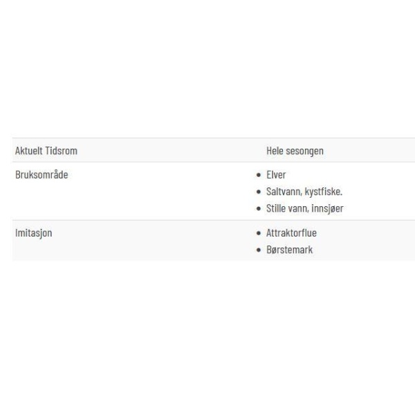The image size is (415, 415).
Task: Click the 'Børstemark' list item
Action: (290, 250)
